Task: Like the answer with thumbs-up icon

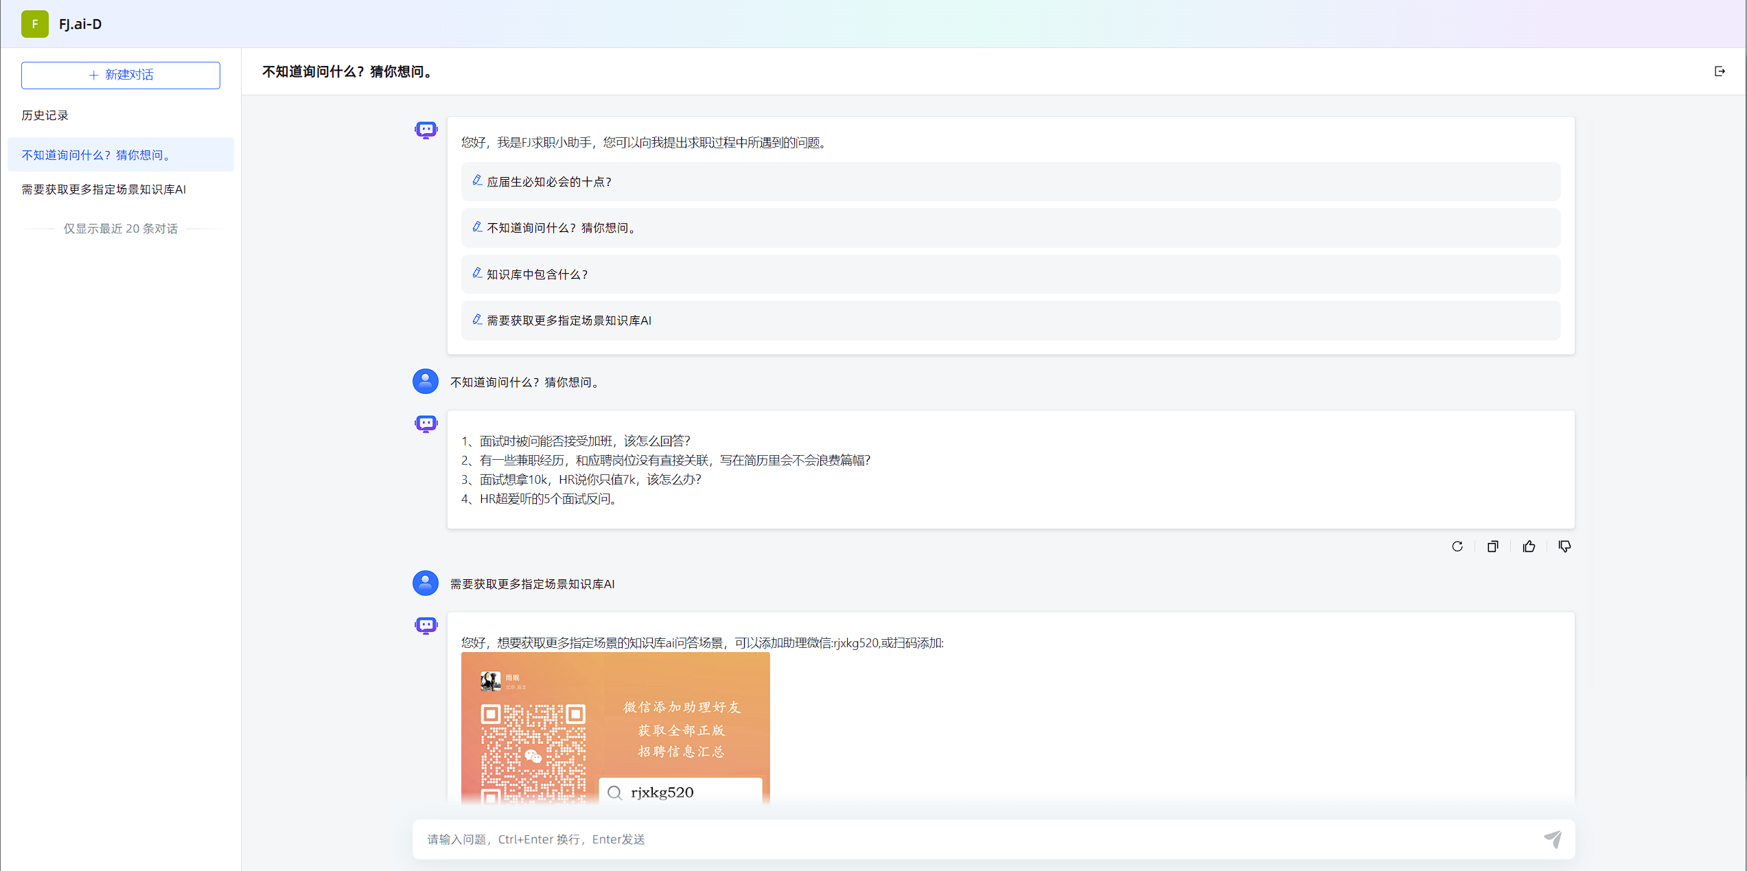Action: click(1529, 546)
